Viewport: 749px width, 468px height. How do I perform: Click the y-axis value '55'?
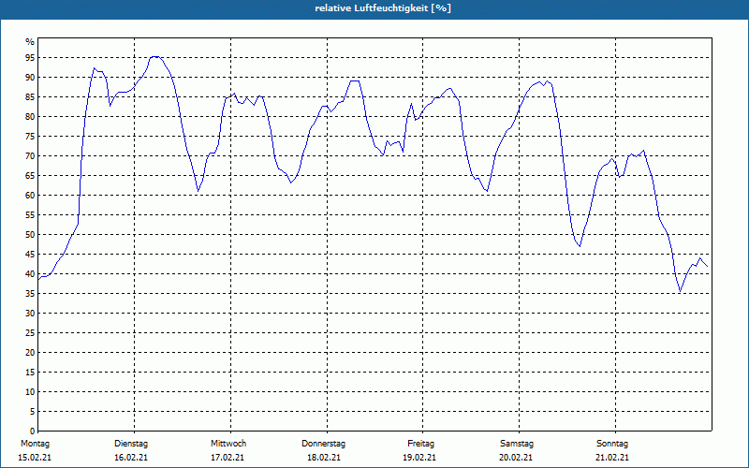click(30, 215)
